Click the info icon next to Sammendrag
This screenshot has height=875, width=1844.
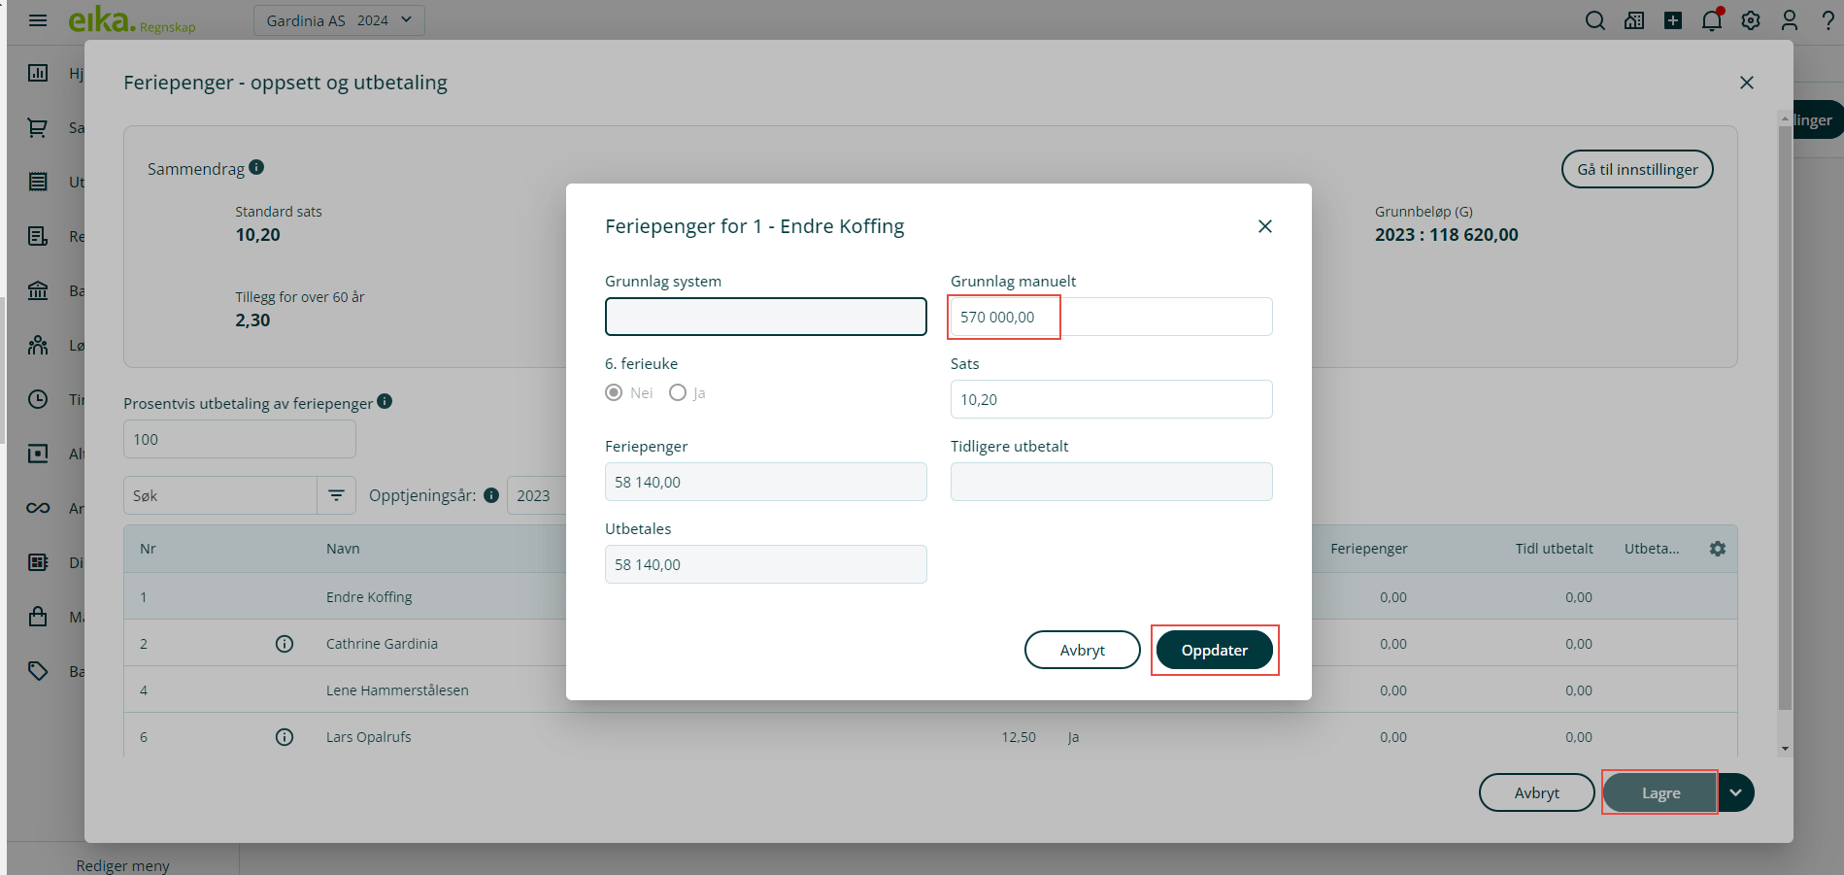point(256,167)
